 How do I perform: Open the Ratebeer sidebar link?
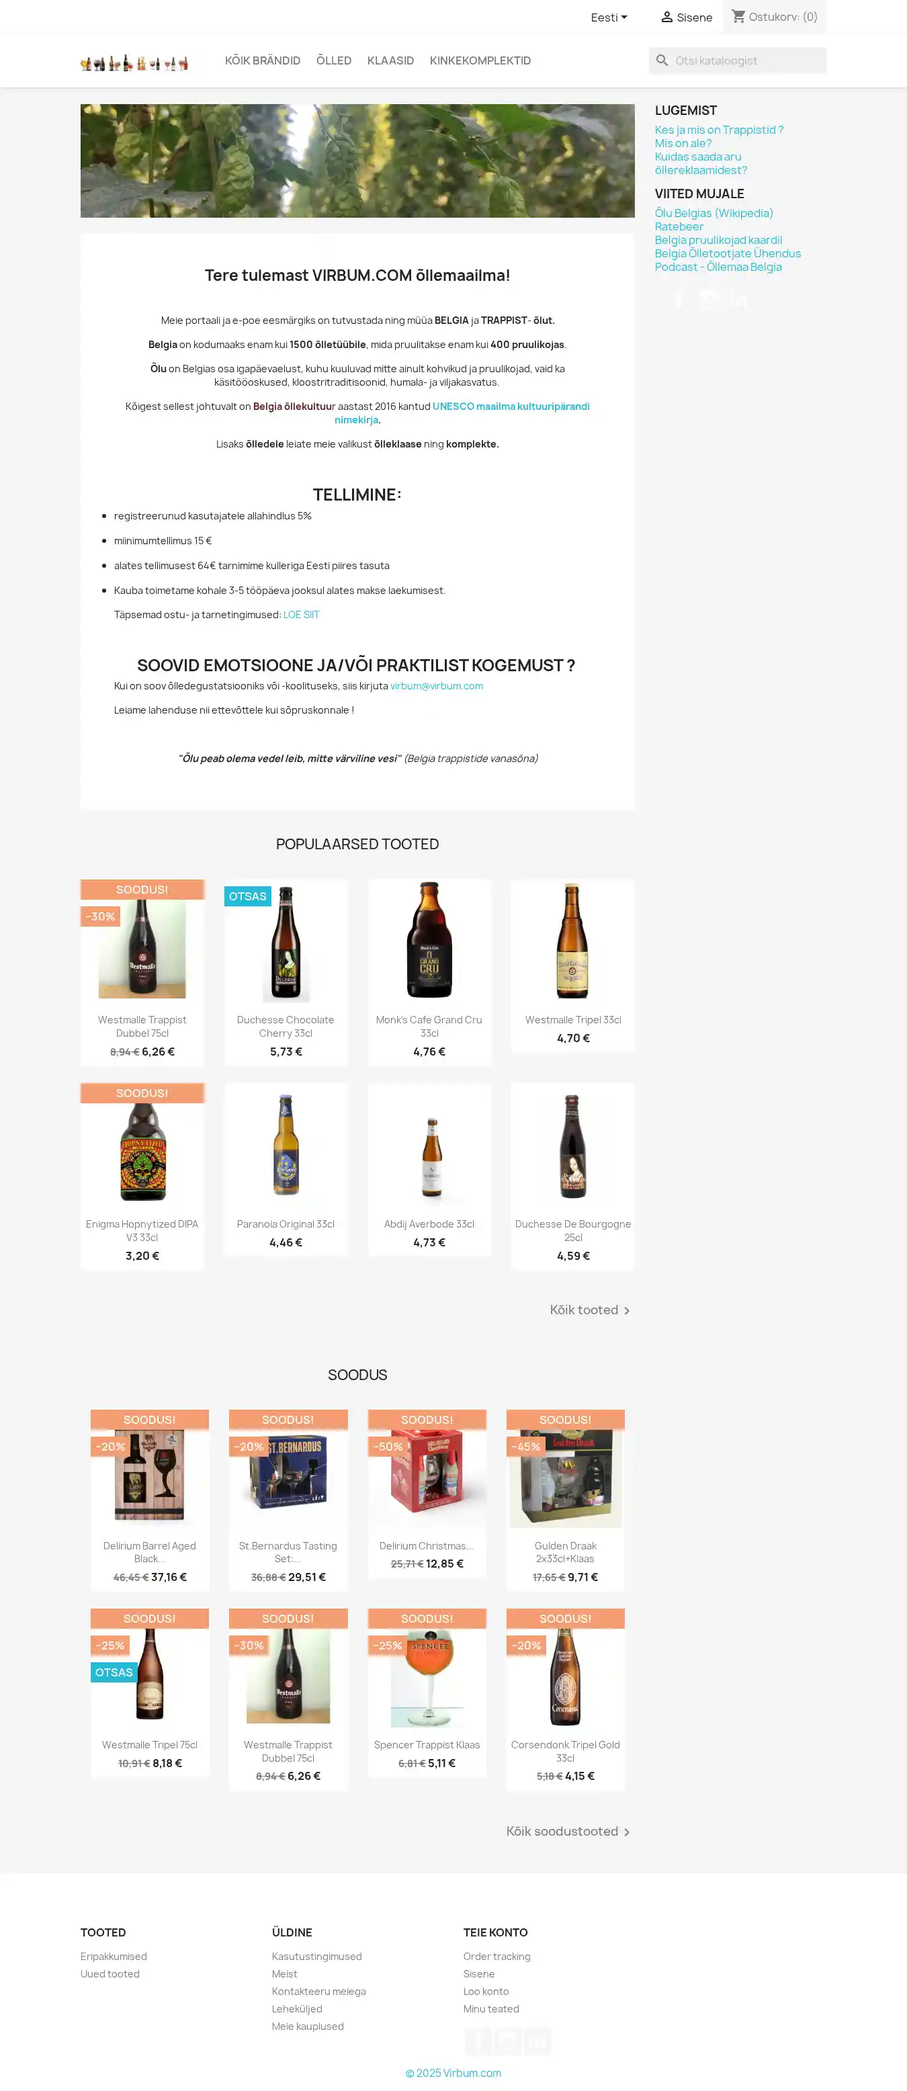(679, 227)
